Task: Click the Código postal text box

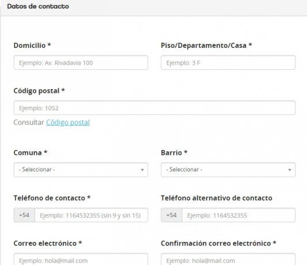Action: coord(154,108)
